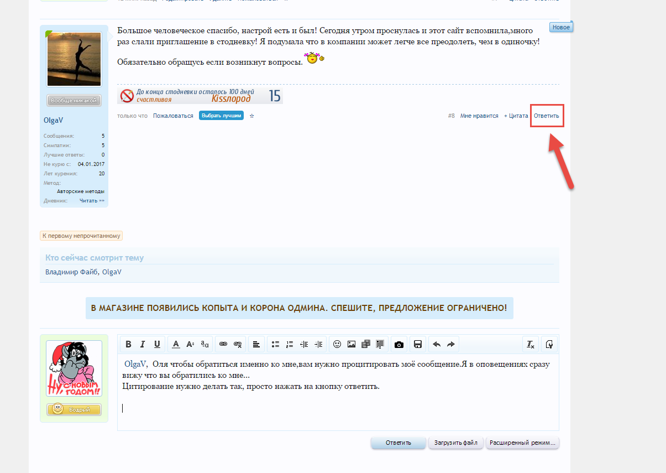Click the 04.01.2017 date value
Viewport: 666px width, 473px height.
coord(91,164)
